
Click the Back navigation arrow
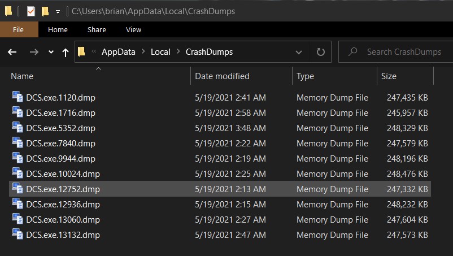point(12,52)
